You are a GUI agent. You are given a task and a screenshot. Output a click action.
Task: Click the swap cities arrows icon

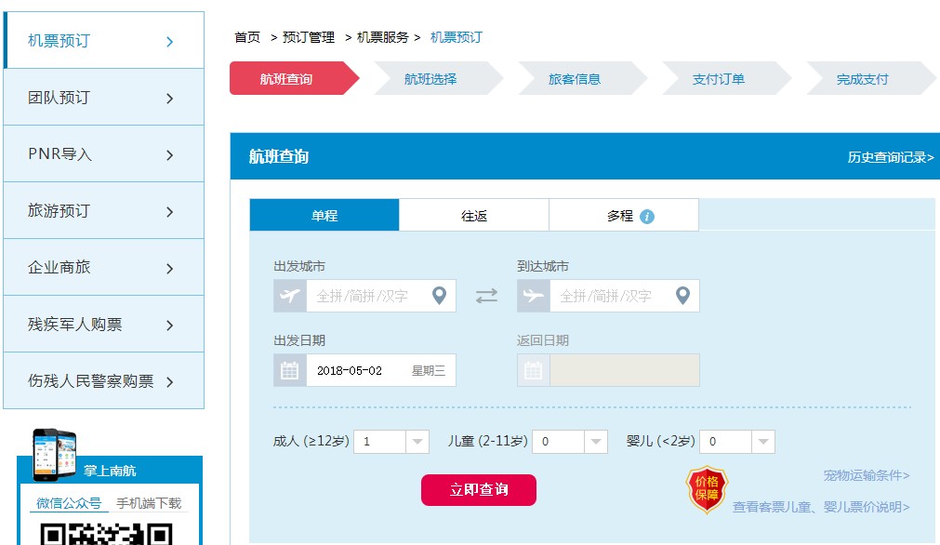click(486, 296)
